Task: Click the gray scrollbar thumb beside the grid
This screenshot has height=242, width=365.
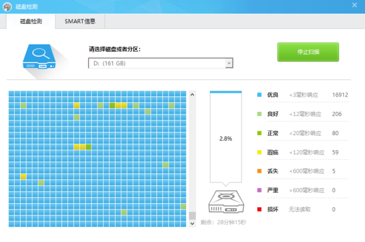Action: point(192,215)
